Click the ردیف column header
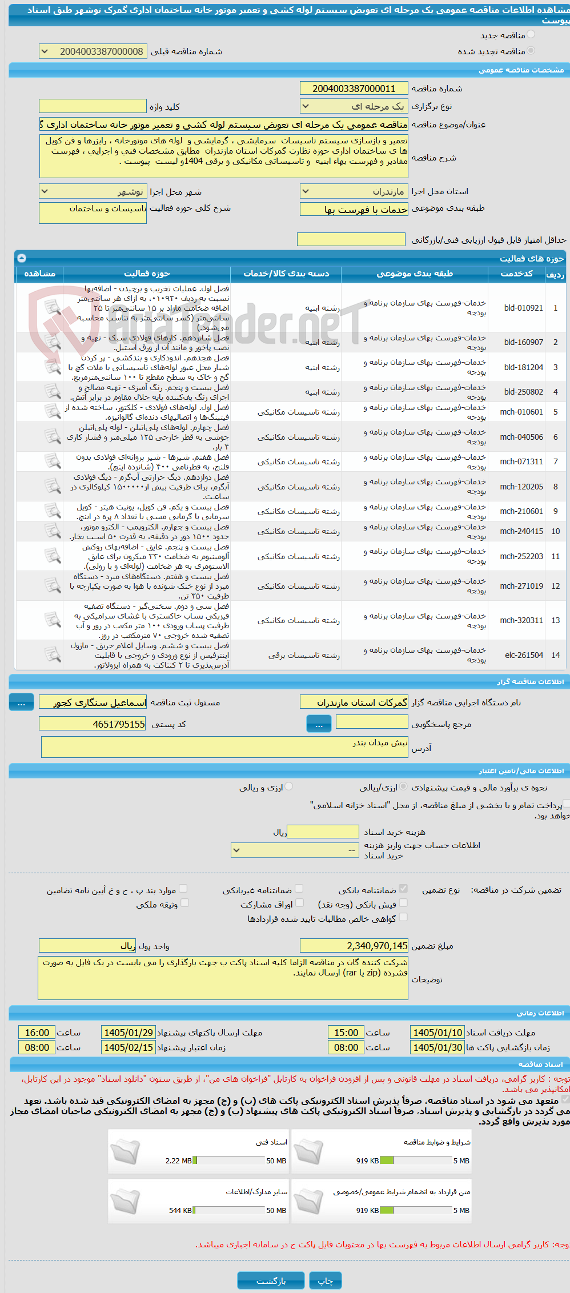This screenshot has height=1293, width=570. click(x=555, y=274)
